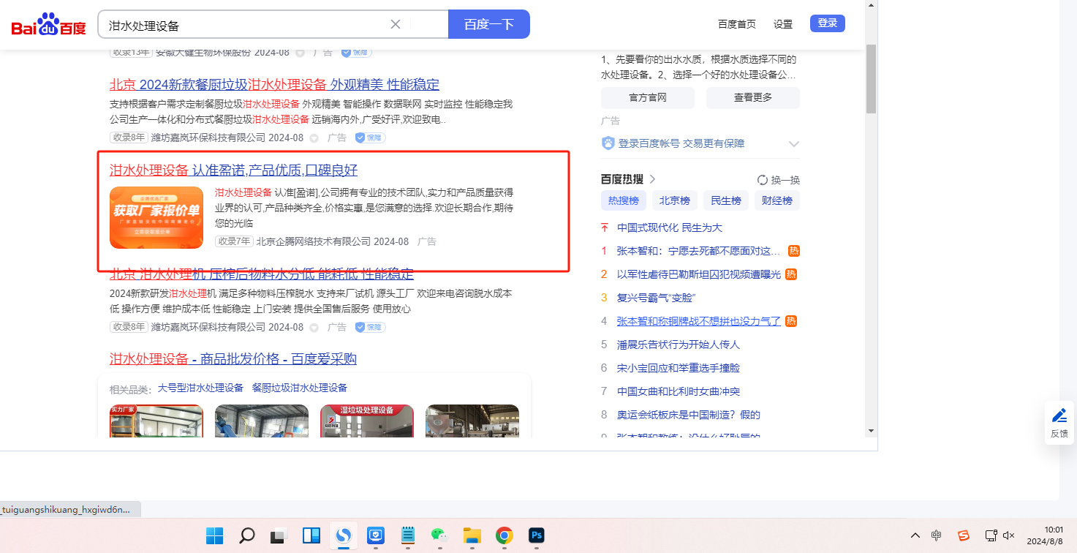Expand the 登录百度帐号 dropdown chevron
Screen dimensions: 1077x553
794,144
